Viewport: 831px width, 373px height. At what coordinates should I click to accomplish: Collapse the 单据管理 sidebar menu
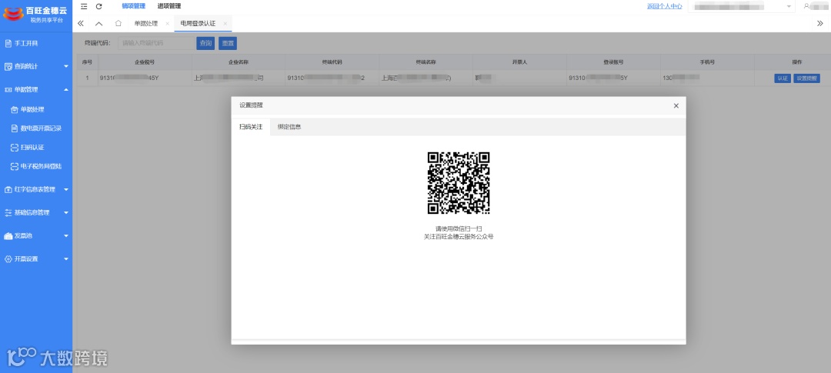36,89
